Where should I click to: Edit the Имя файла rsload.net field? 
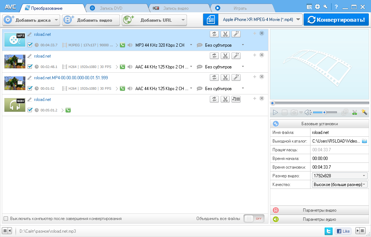coord(339,132)
